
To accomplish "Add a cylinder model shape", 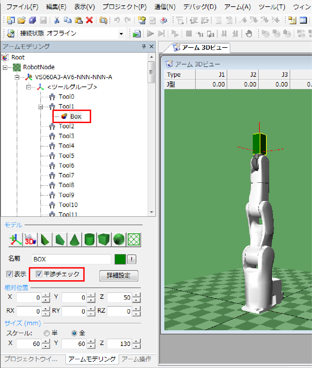I will click(x=90, y=240).
